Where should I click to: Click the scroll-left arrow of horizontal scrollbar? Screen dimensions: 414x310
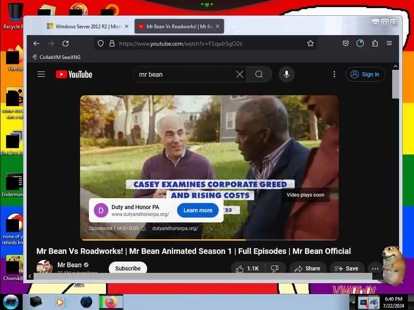point(30,276)
